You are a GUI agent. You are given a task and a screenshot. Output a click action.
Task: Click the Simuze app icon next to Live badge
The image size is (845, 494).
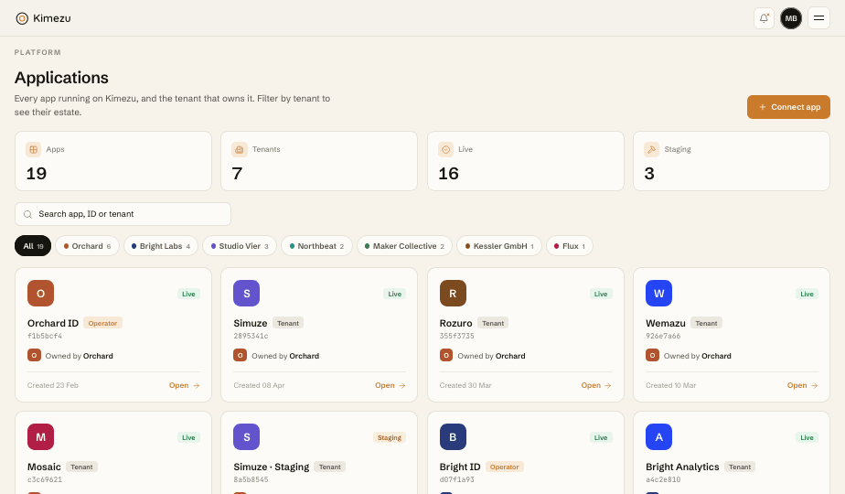point(246,294)
